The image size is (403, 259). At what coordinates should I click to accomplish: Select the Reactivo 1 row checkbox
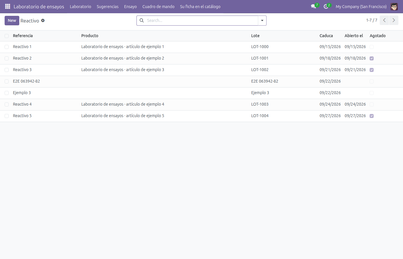point(7,47)
